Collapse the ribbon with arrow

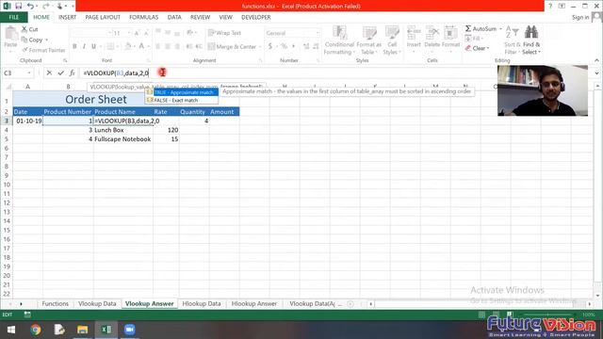[596, 60]
